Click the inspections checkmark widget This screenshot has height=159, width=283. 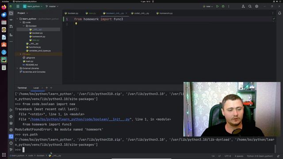[274, 19]
